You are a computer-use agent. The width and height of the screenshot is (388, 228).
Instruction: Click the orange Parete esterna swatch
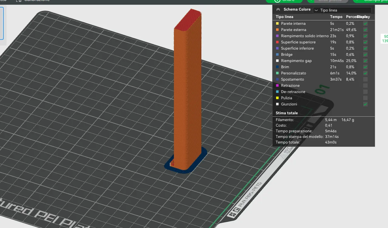[277, 30]
